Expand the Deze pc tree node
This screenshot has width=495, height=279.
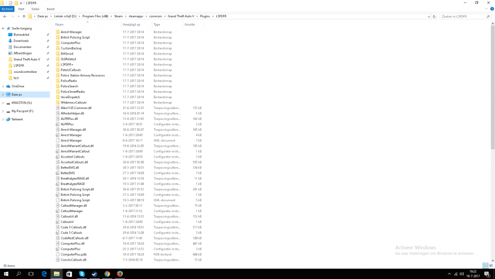point(3,95)
